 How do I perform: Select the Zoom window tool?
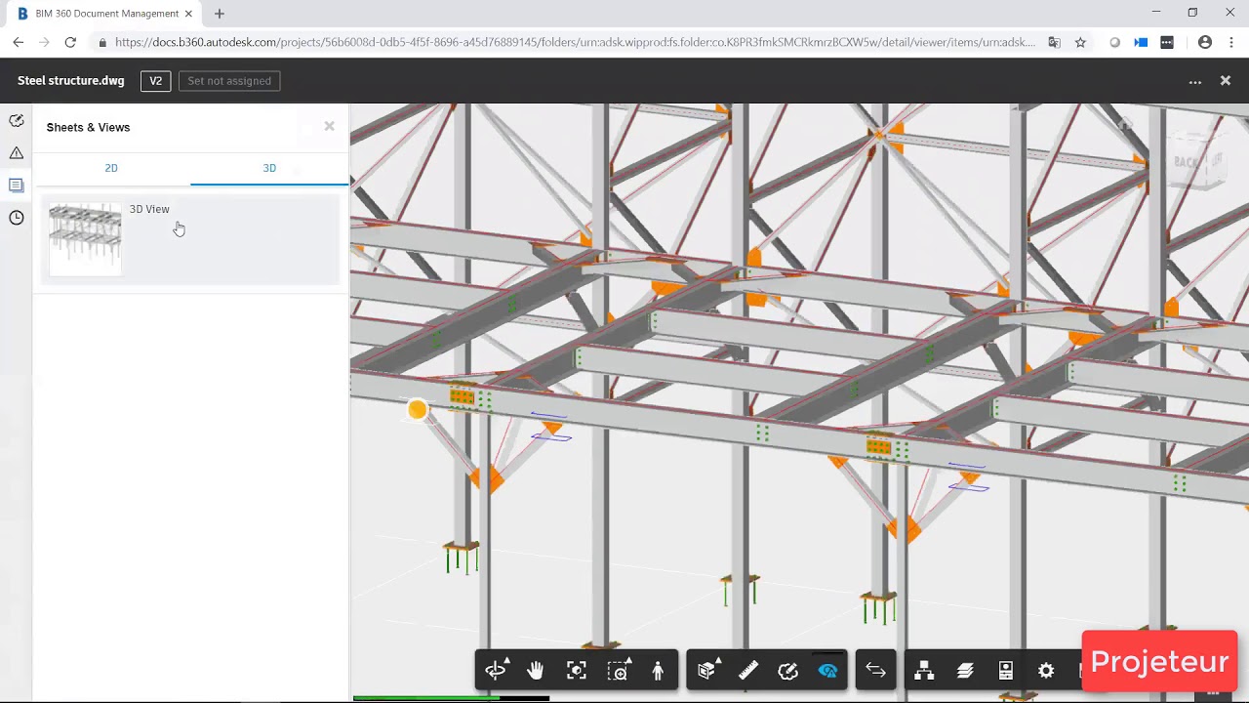(x=618, y=671)
